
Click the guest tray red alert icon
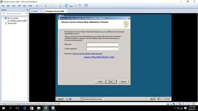tap(161, 99)
